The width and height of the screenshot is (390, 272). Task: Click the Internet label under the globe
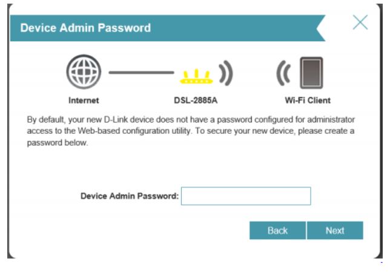(x=84, y=101)
